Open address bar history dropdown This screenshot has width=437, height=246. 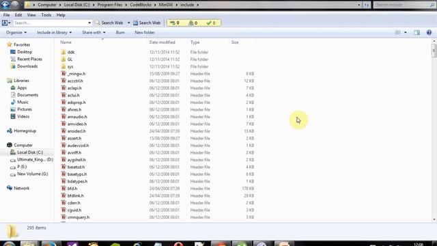click(358, 5)
